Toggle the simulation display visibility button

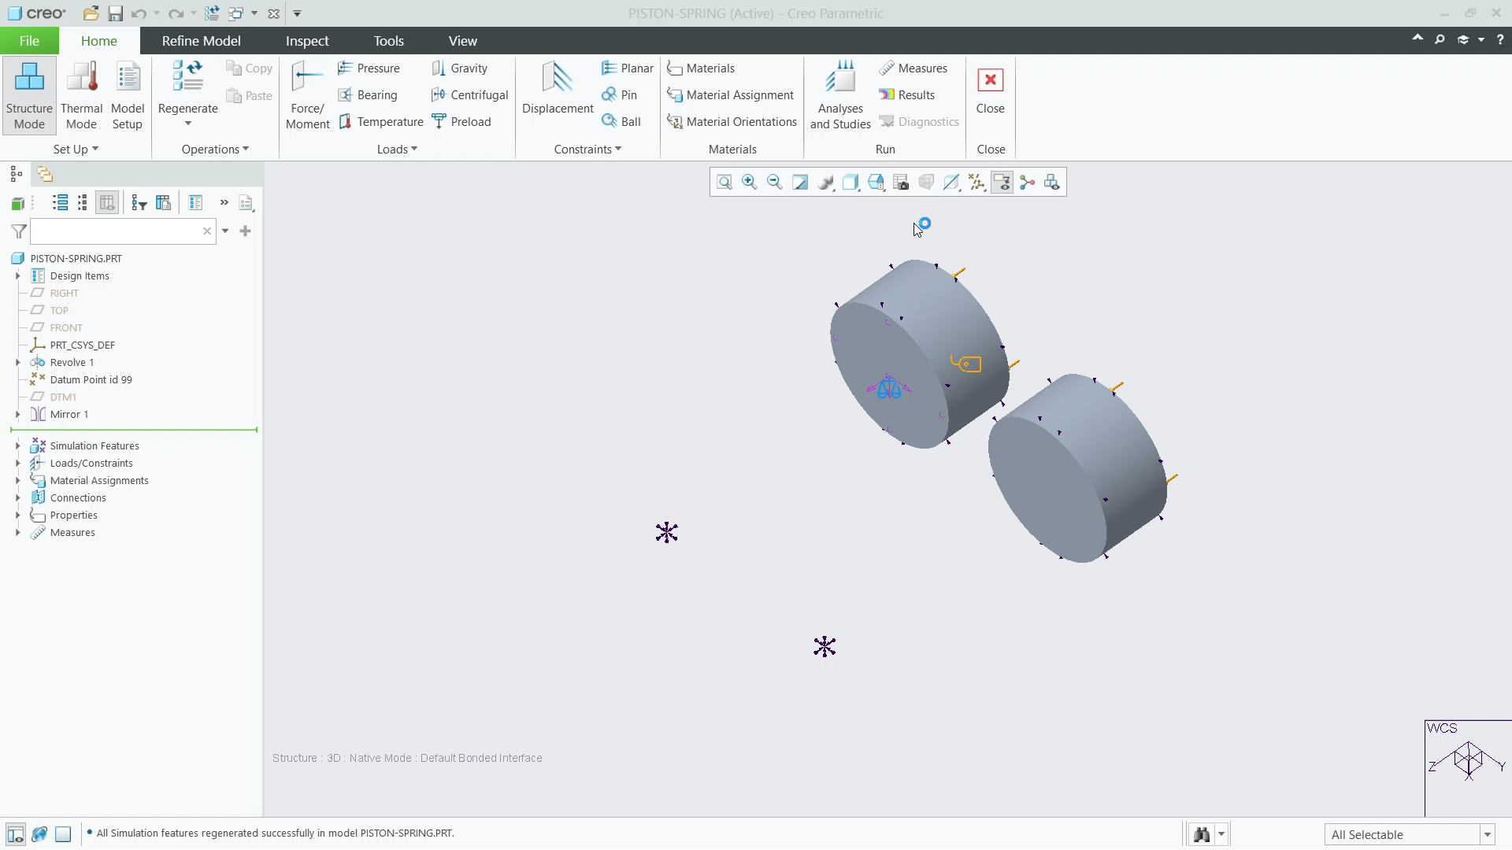pyautogui.click(x=1002, y=183)
